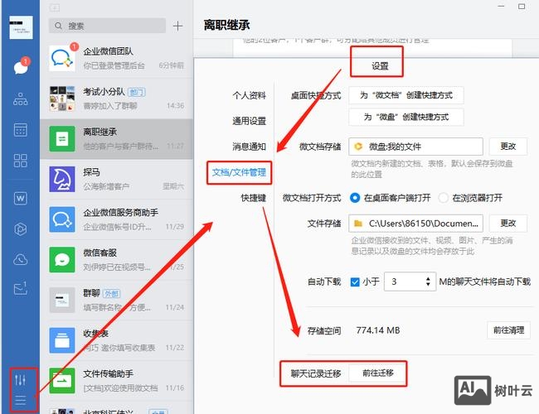Screen dimensions: 539x414
Task: Click the 微盘:我的文件 storage field
Action: [x=415, y=147]
